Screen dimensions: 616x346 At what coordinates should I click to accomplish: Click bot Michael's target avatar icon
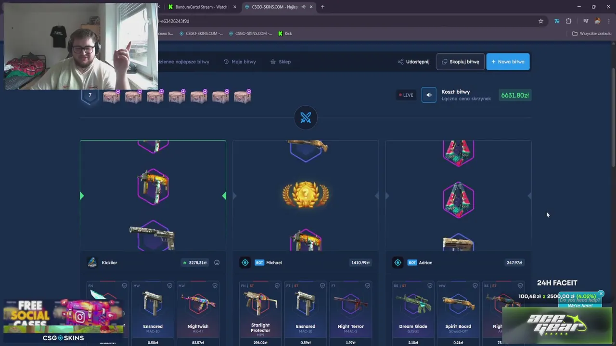(245, 262)
